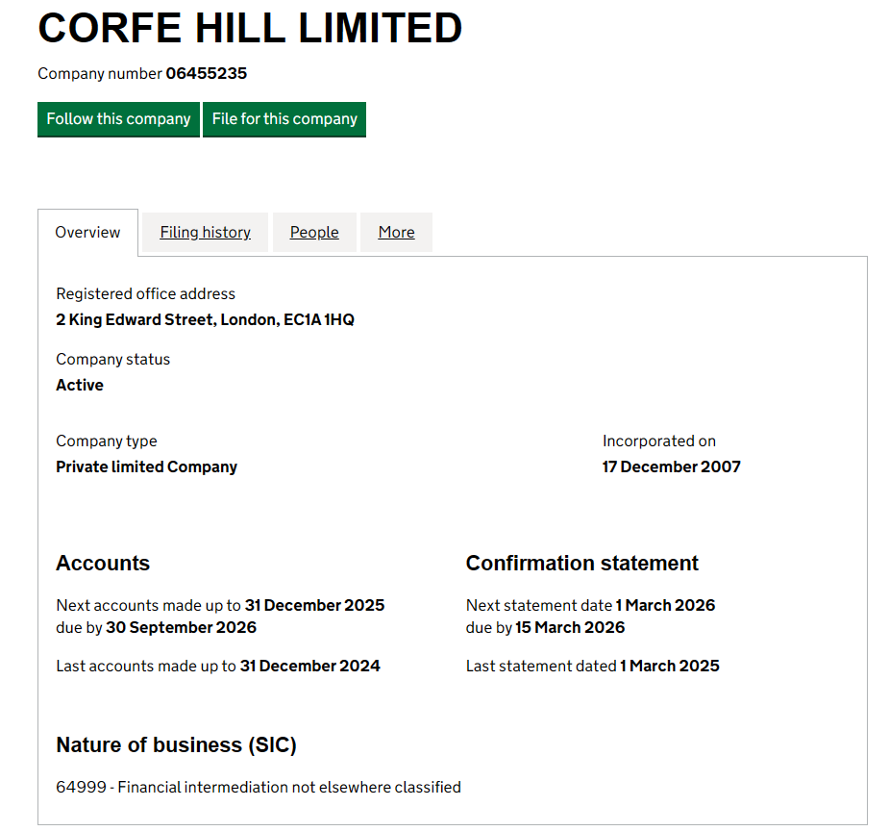Click the 2 King Edward Street address
889x831 pixels.
(x=205, y=319)
